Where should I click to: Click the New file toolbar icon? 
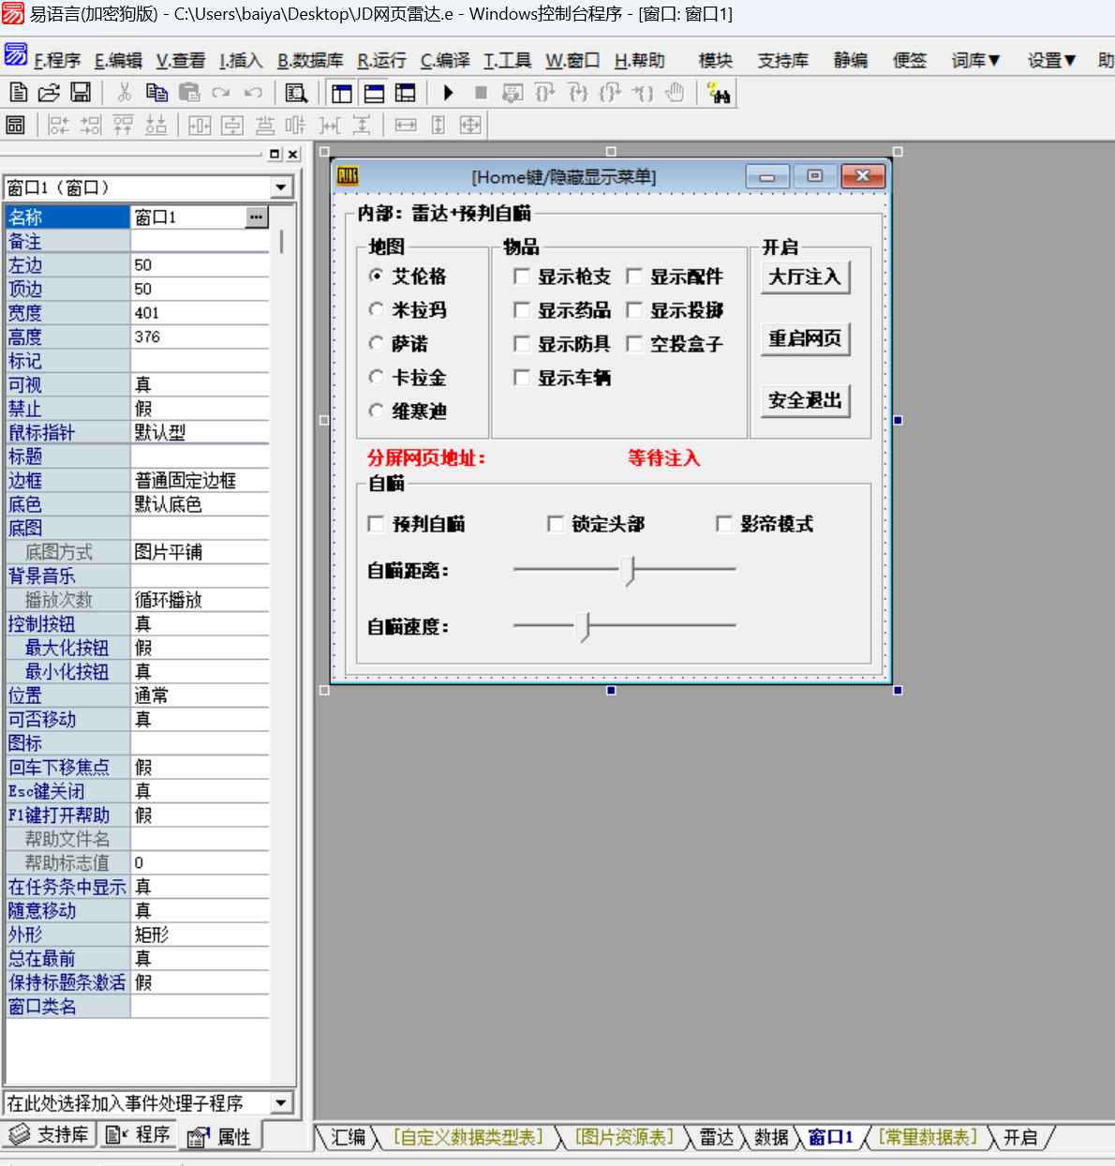click(x=18, y=93)
